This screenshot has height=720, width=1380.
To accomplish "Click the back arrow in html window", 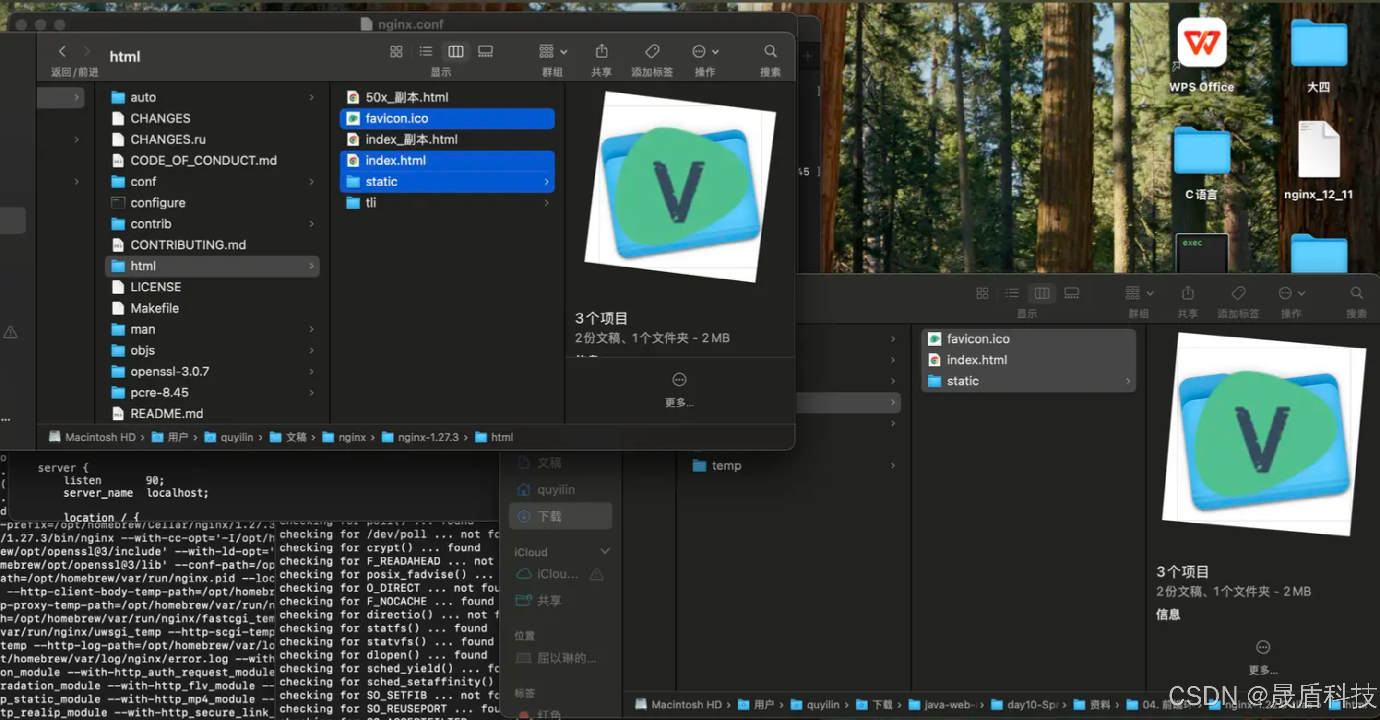I will point(62,51).
